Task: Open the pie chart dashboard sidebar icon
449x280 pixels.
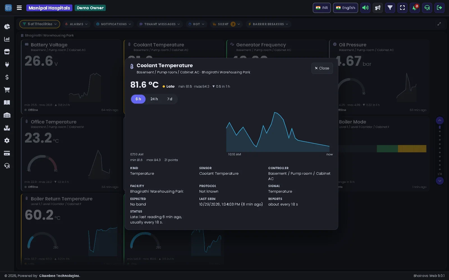Action: [7, 27]
